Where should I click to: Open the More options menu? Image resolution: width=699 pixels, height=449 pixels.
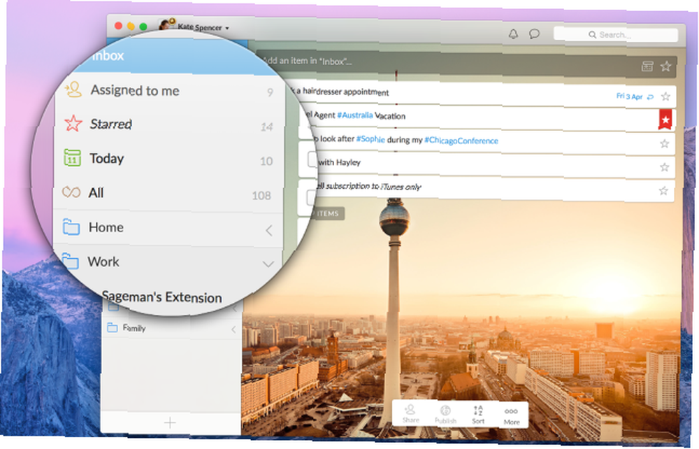click(x=512, y=416)
